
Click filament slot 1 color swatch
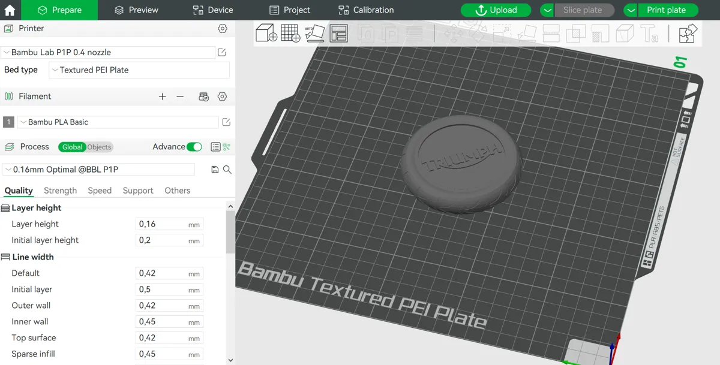pos(8,122)
